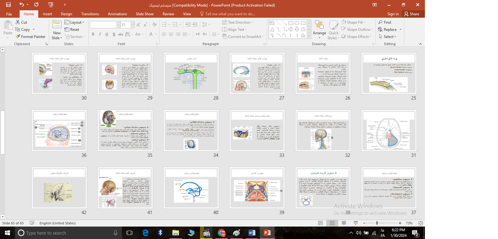Expand the Layout dropdown
Screen dimensions: 498x239
pyautogui.click(x=75, y=22)
